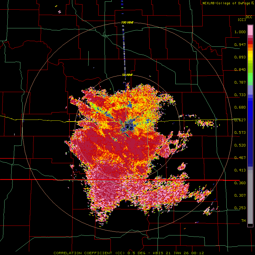This screenshot has width=255, height=255.
Task: Click the 0.307 color scale value
Action: (x=240, y=195)
